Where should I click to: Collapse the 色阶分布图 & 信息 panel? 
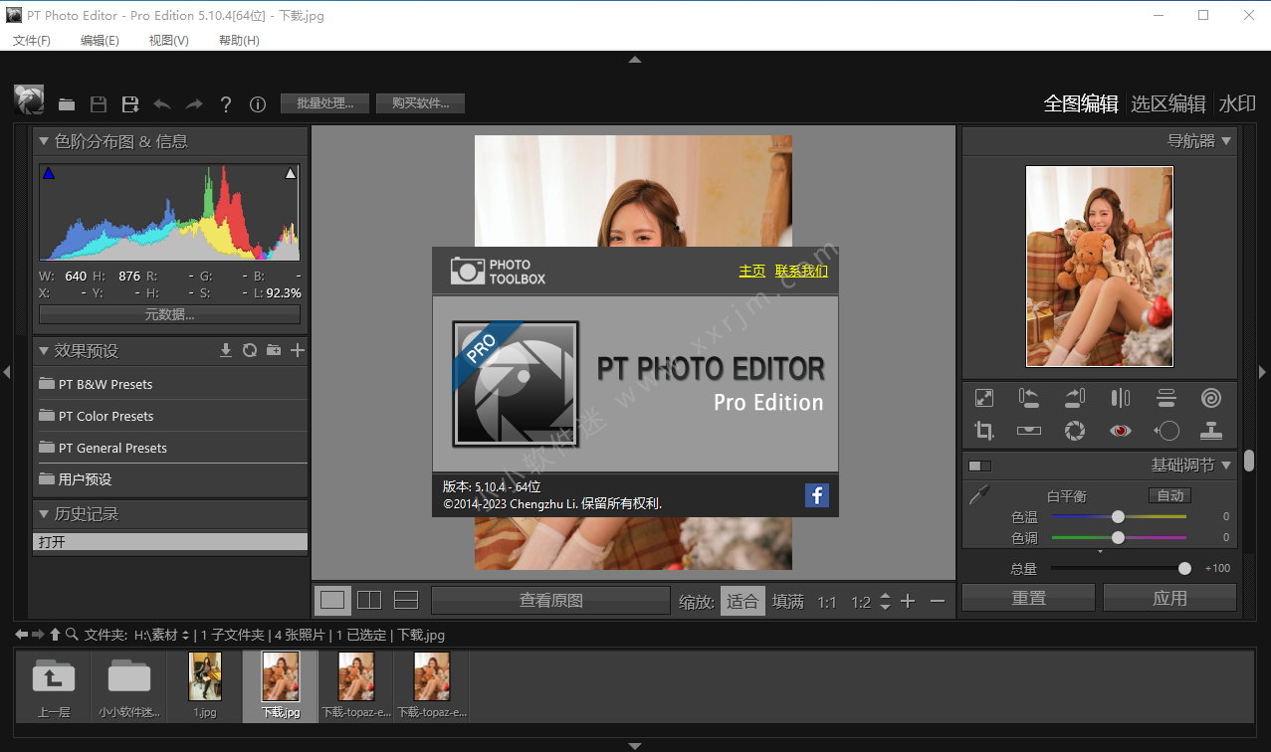click(x=44, y=141)
